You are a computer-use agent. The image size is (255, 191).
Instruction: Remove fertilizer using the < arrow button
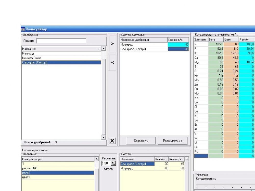pos(112,63)
